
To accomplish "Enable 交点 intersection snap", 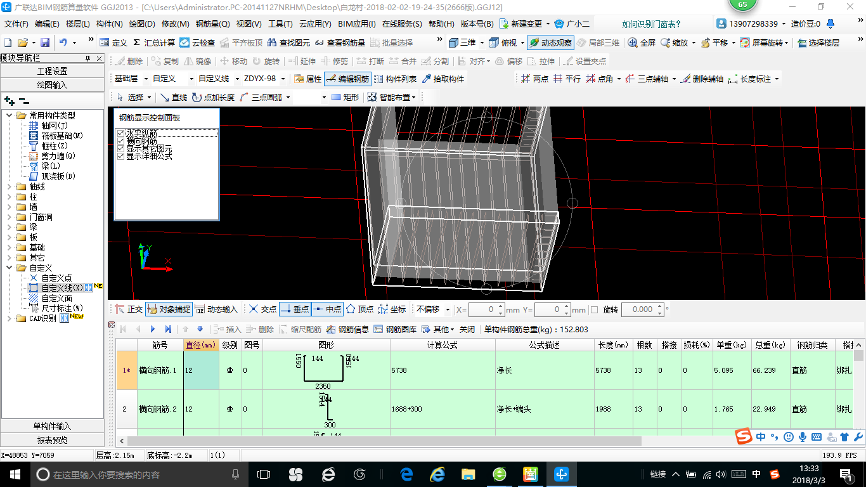I will click(x=262, y=309).
